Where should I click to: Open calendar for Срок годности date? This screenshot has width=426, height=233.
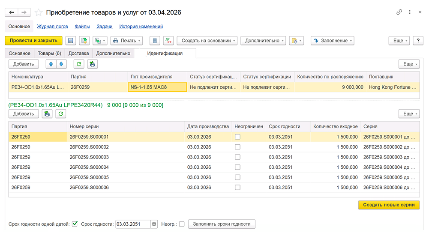(154, 224)
